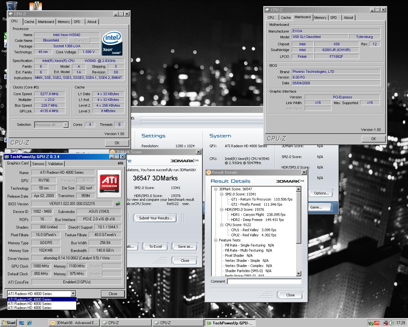Click the To Excel button
408x327 pixels.
156,247
